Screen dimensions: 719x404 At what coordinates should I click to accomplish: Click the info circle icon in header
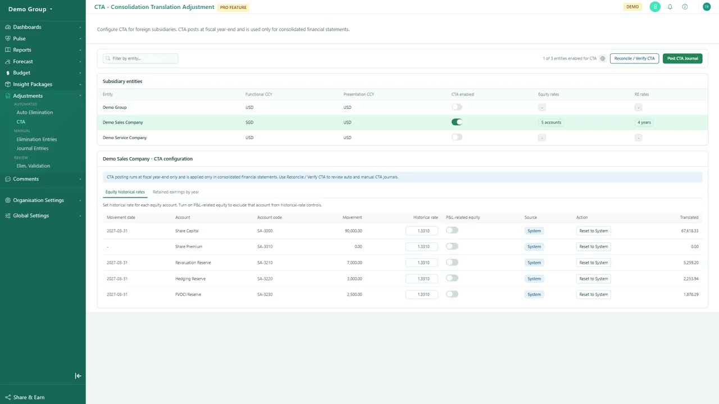point(685,7)
